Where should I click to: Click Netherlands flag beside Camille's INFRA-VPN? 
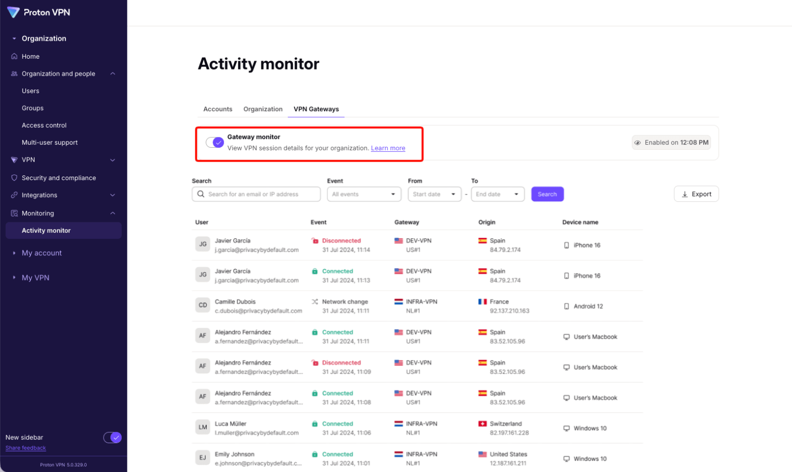coord(399,302)
